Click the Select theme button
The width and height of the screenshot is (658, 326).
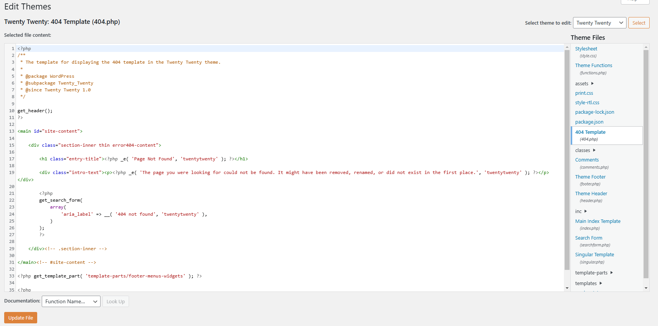coord(639,23)
